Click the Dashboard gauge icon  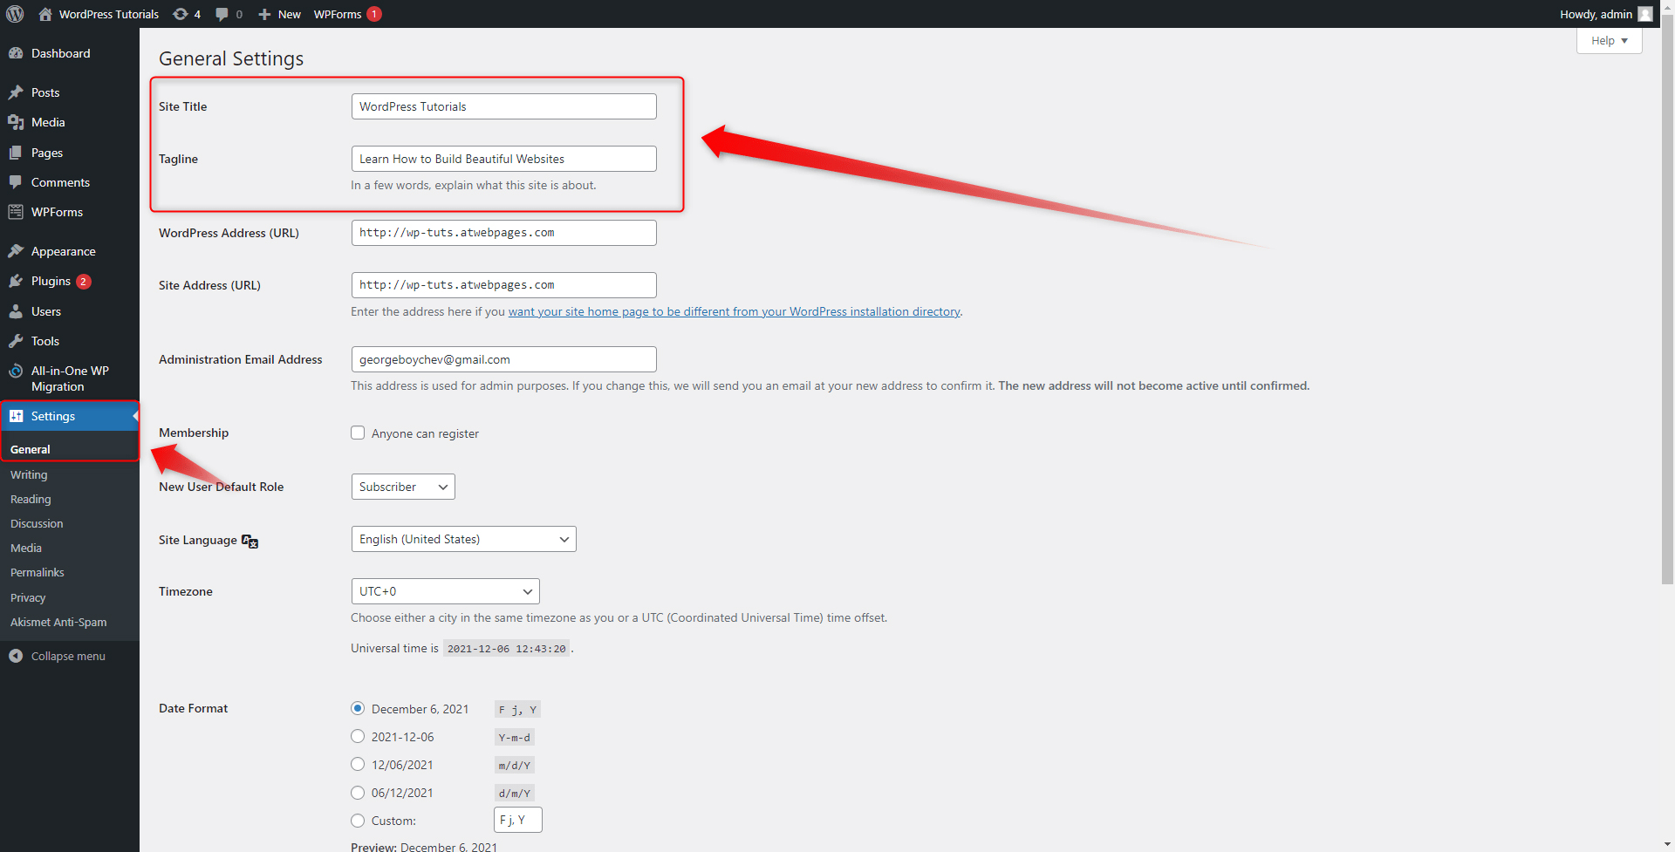(x=16, y=53)
